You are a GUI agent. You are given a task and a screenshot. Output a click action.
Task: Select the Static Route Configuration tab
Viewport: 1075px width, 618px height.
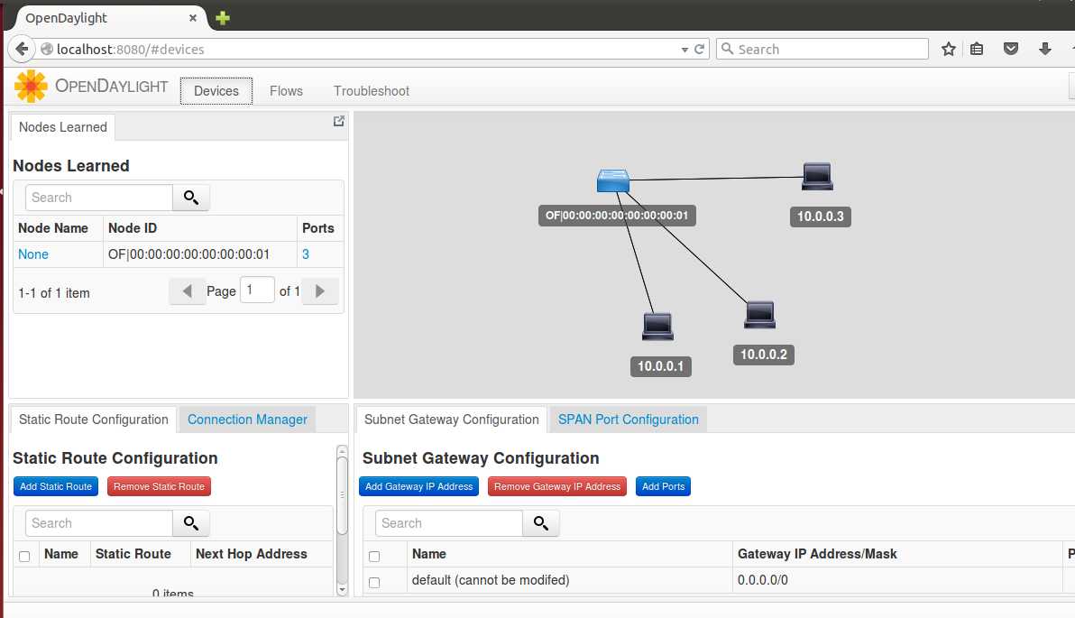(x=93, y=420)
